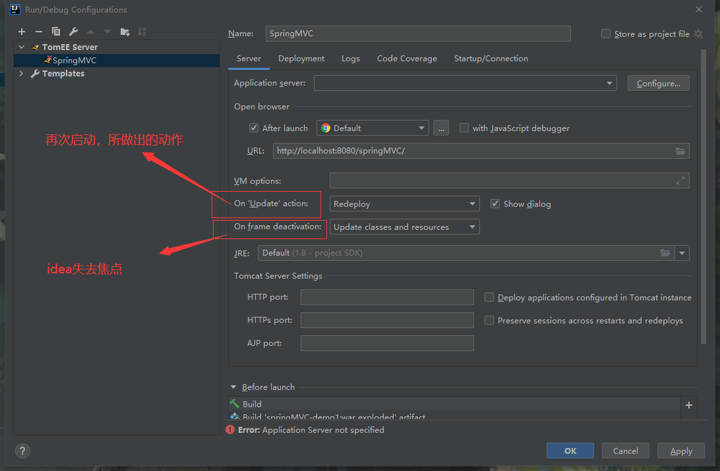Image resolution: width=720 pixels, height=471 pixels.
Task: Check Preserve sessions across restarts and redeploys
Action: (489, 320)
